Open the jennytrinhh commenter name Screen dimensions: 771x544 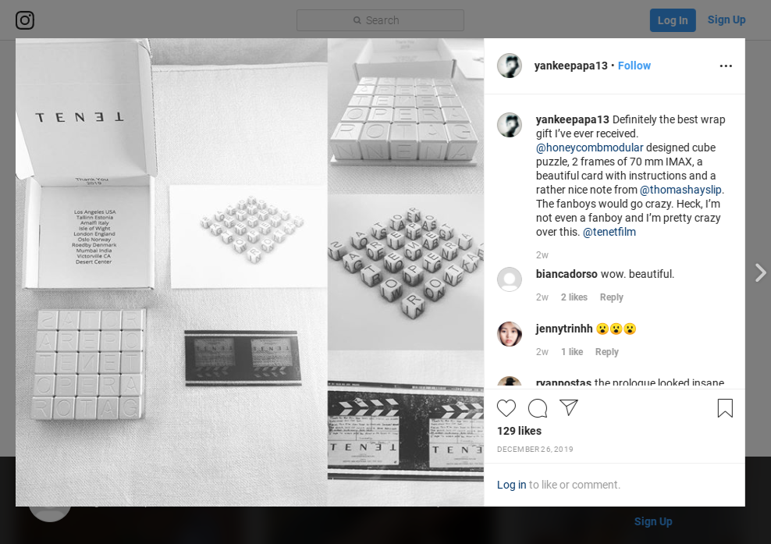click(564, 329)
